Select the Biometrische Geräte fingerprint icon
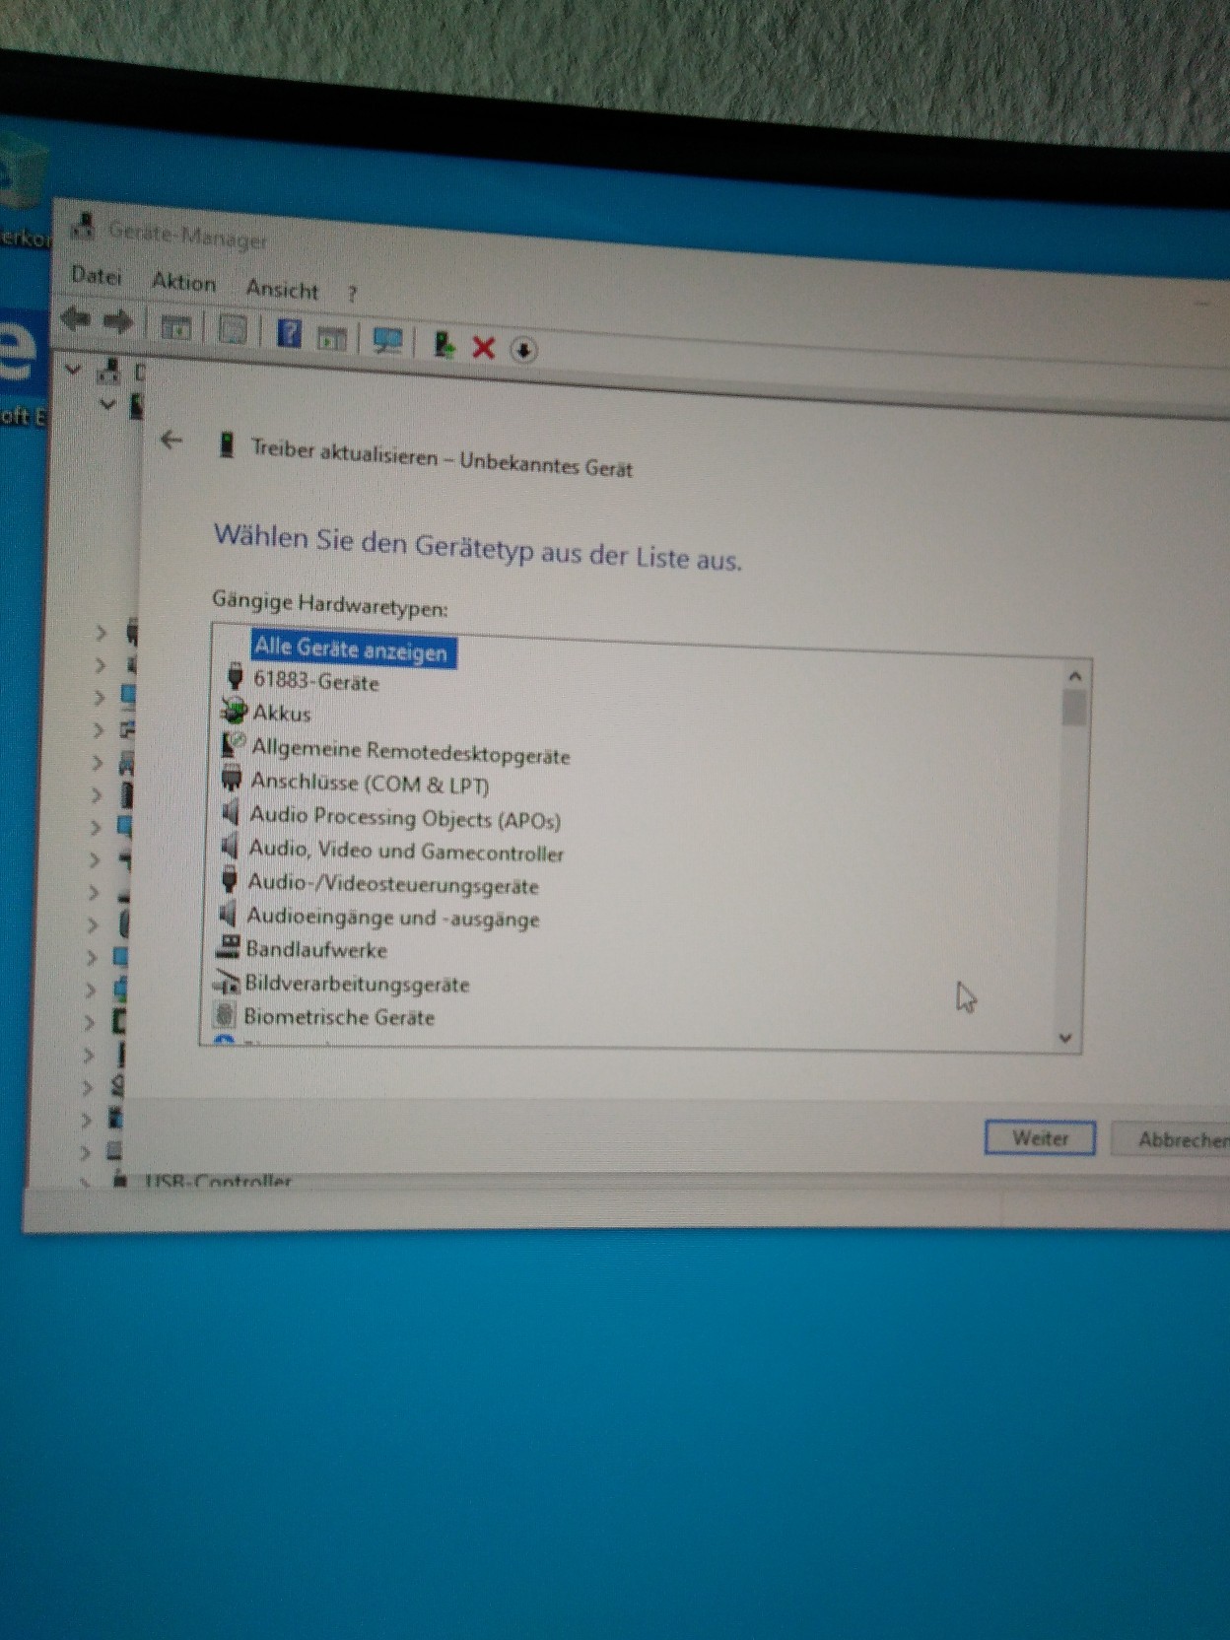 [226, 1014]
